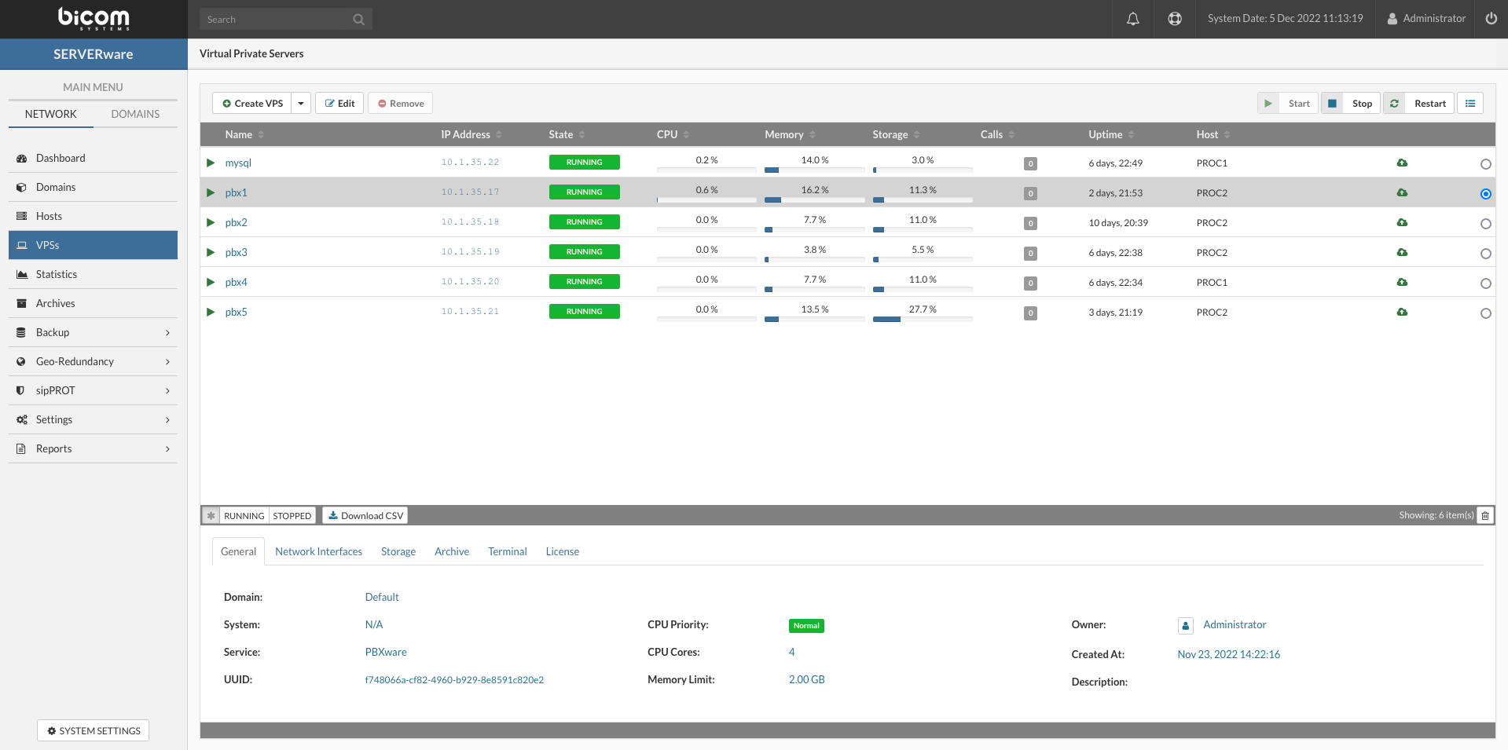The height and width of the screenshot is (750, 1508).
Task: Open the help lifebuoy icon
Action: coord(1174,19)
